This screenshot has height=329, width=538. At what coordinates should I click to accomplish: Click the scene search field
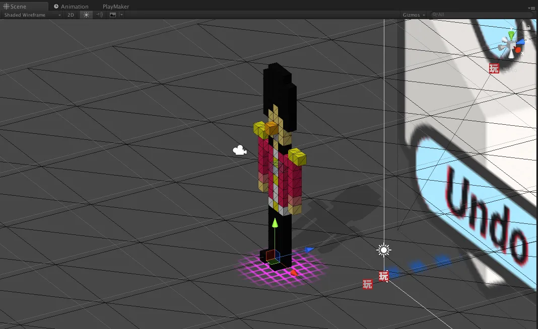point(482,15)
